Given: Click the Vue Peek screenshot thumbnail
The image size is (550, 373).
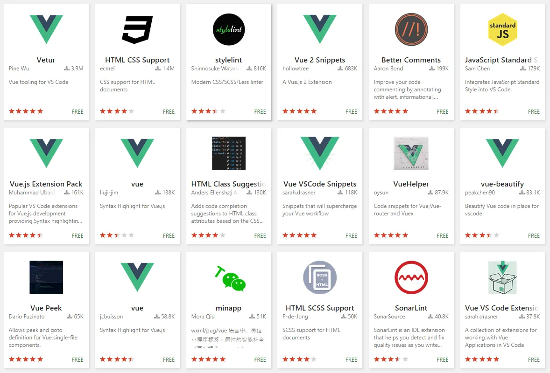Looking at the screenshot, I should coord(46,277).
